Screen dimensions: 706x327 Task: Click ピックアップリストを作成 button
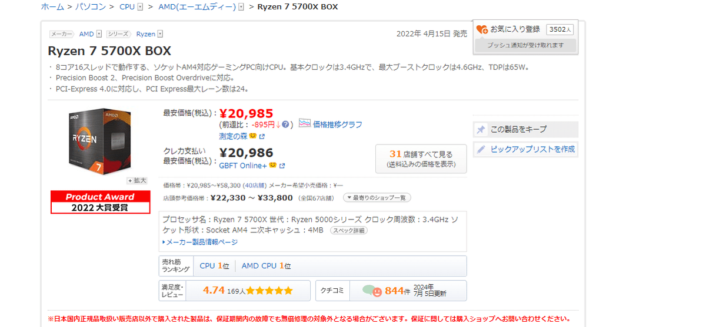coord(525,149)
